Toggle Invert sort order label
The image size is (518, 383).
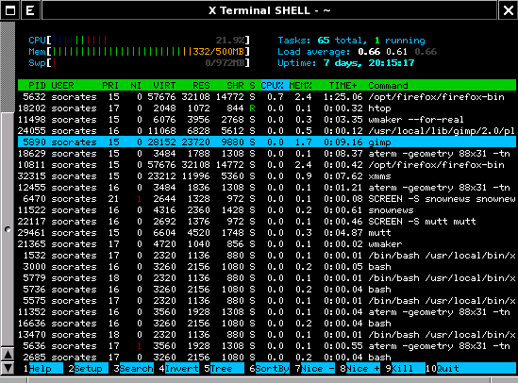tap(182, 369)
